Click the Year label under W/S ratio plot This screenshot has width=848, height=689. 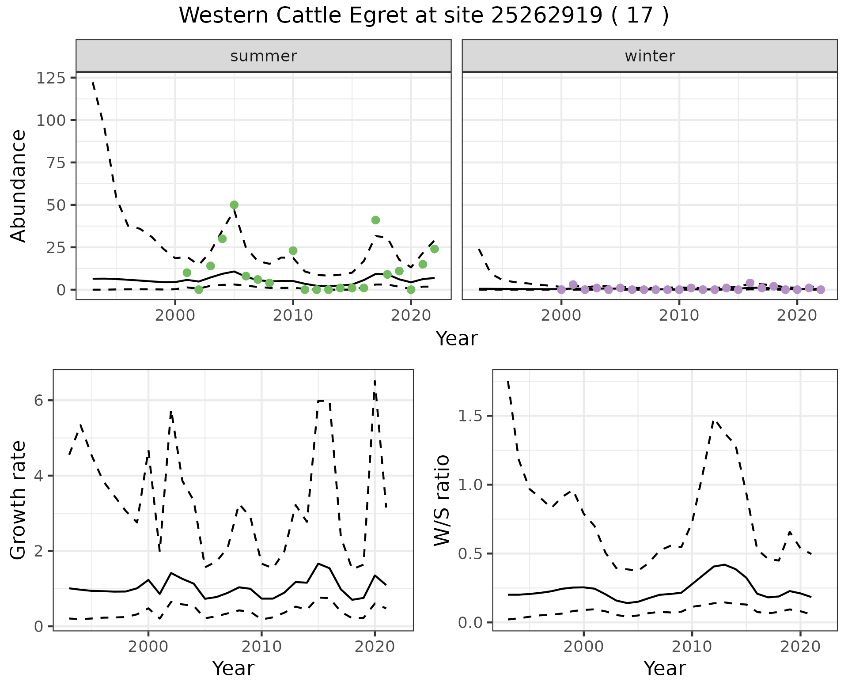(664, 669)
